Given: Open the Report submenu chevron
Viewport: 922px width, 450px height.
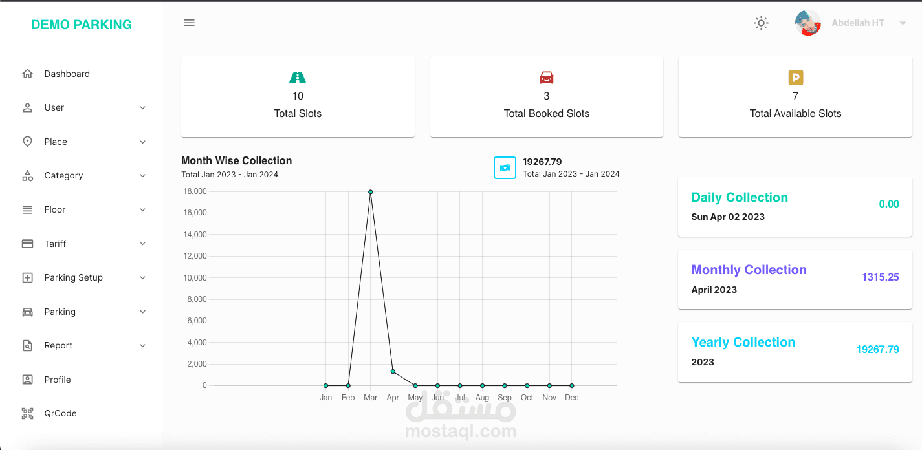Looking at the screenshot, I should pos(142,345).
